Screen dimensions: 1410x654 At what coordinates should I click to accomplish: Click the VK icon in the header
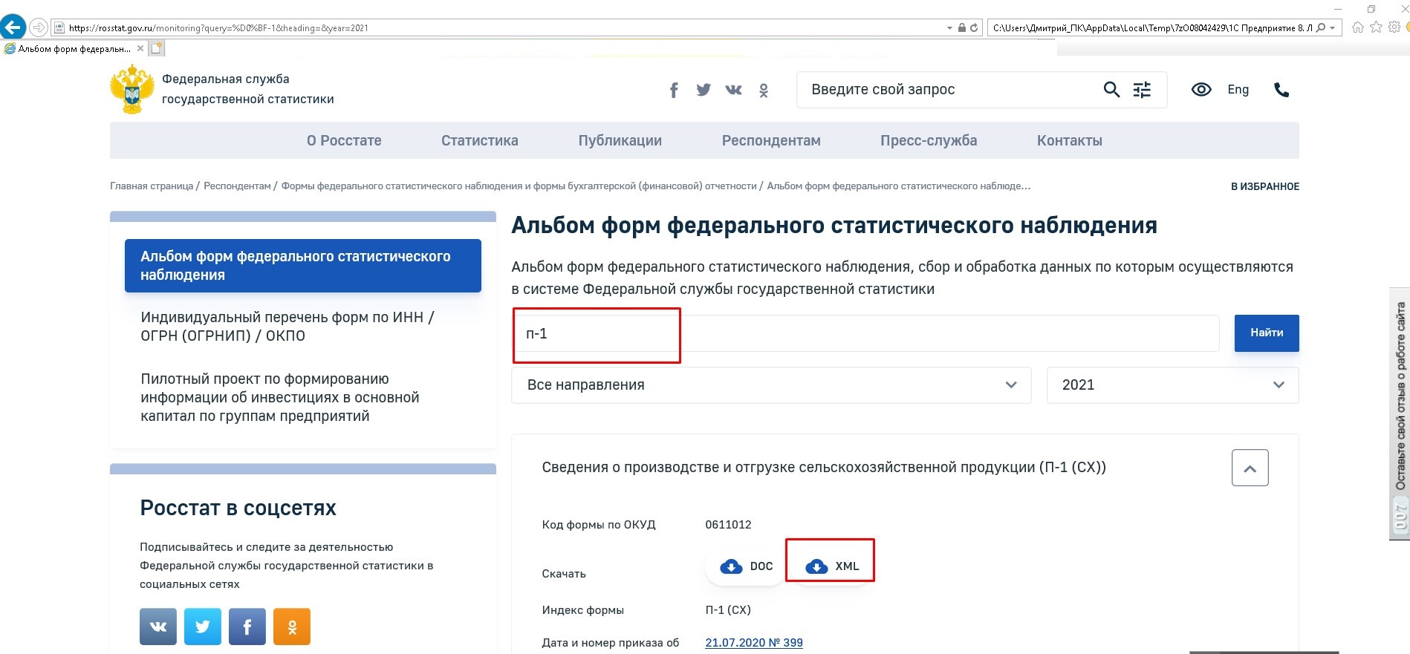tap(733, 90)
